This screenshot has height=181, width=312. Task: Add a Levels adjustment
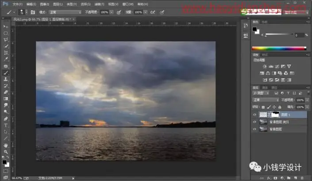[x=271, y=66]
